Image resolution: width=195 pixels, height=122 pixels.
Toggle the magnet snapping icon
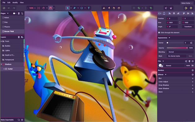(50, 8)
